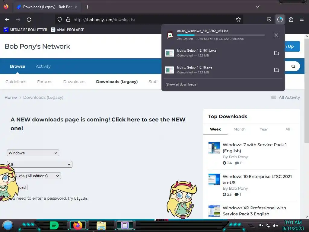Show Motrix-Setup-1.8.19.exe in folder
Image resolution: width=309 pixels, height=232 pixels.
click(276, 70)
